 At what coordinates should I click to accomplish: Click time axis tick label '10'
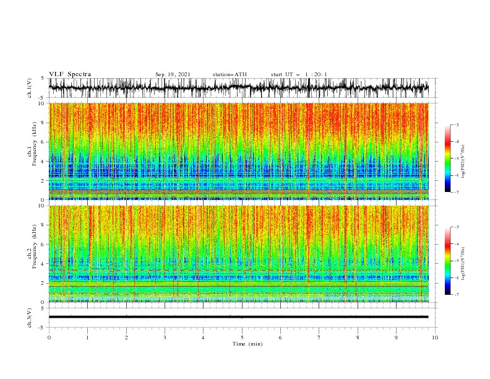435,338
